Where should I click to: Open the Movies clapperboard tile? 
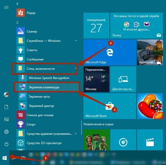(150, 140)
